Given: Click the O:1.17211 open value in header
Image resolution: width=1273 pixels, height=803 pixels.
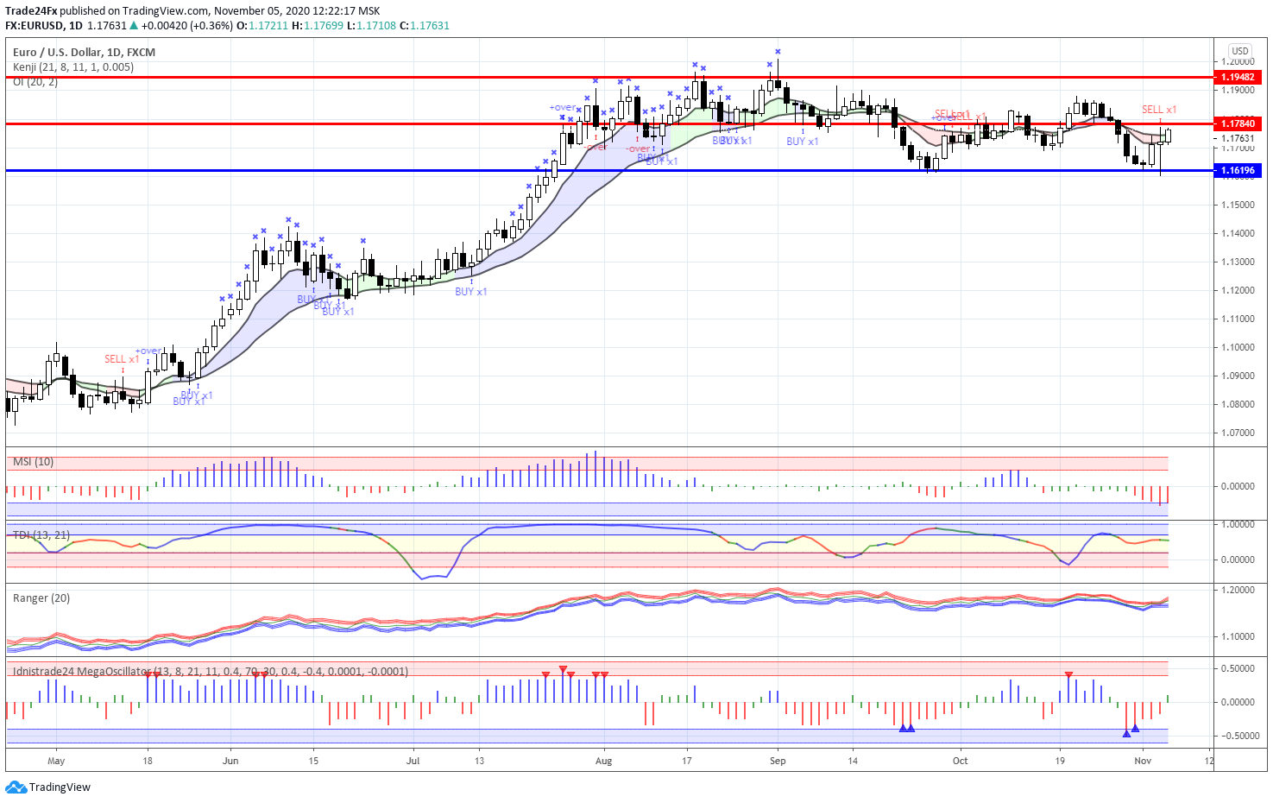Looking at the screenshot, I should coord(262,26).
